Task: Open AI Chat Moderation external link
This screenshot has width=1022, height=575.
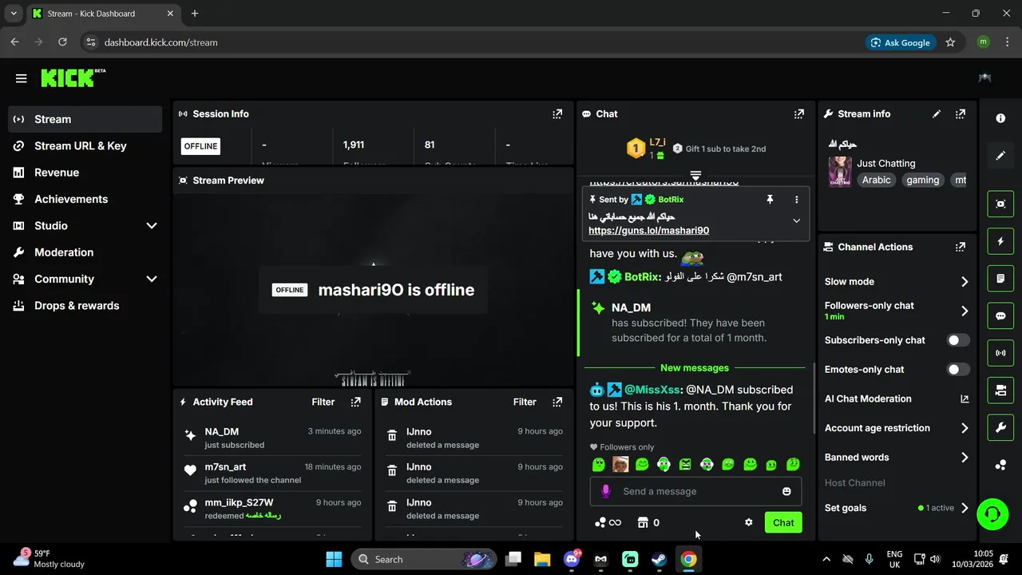Action: 965,399
